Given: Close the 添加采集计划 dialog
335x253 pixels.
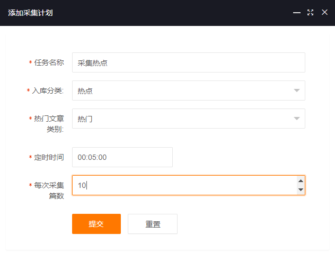Looking at the screenshot, I should pos(324,12).
